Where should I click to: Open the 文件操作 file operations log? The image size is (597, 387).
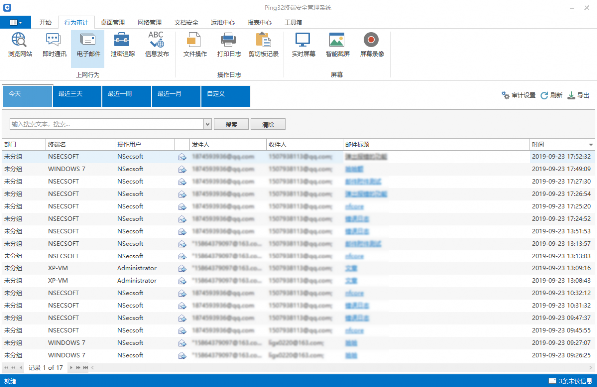(x=195, y=45)
